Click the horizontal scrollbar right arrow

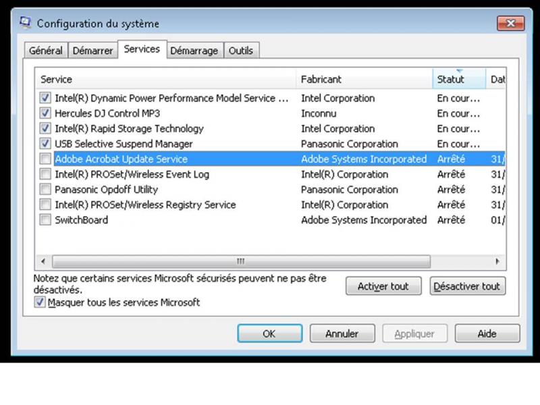[498, 261]
